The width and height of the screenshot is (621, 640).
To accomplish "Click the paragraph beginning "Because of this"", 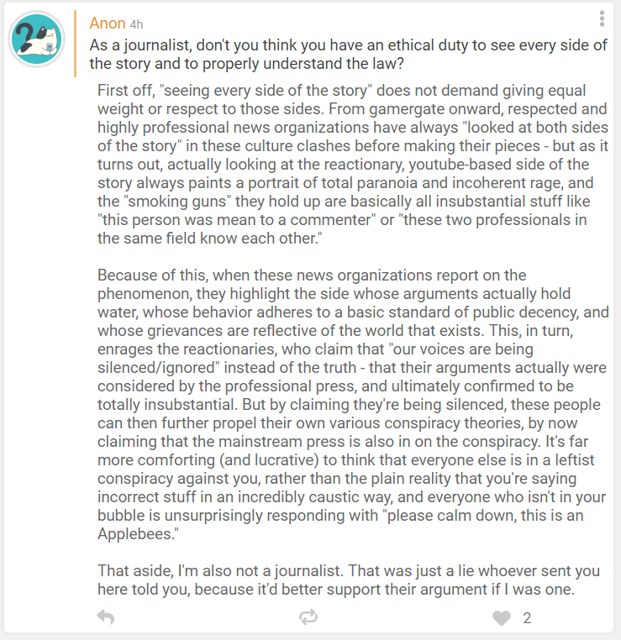I will (x=353, y=404).
